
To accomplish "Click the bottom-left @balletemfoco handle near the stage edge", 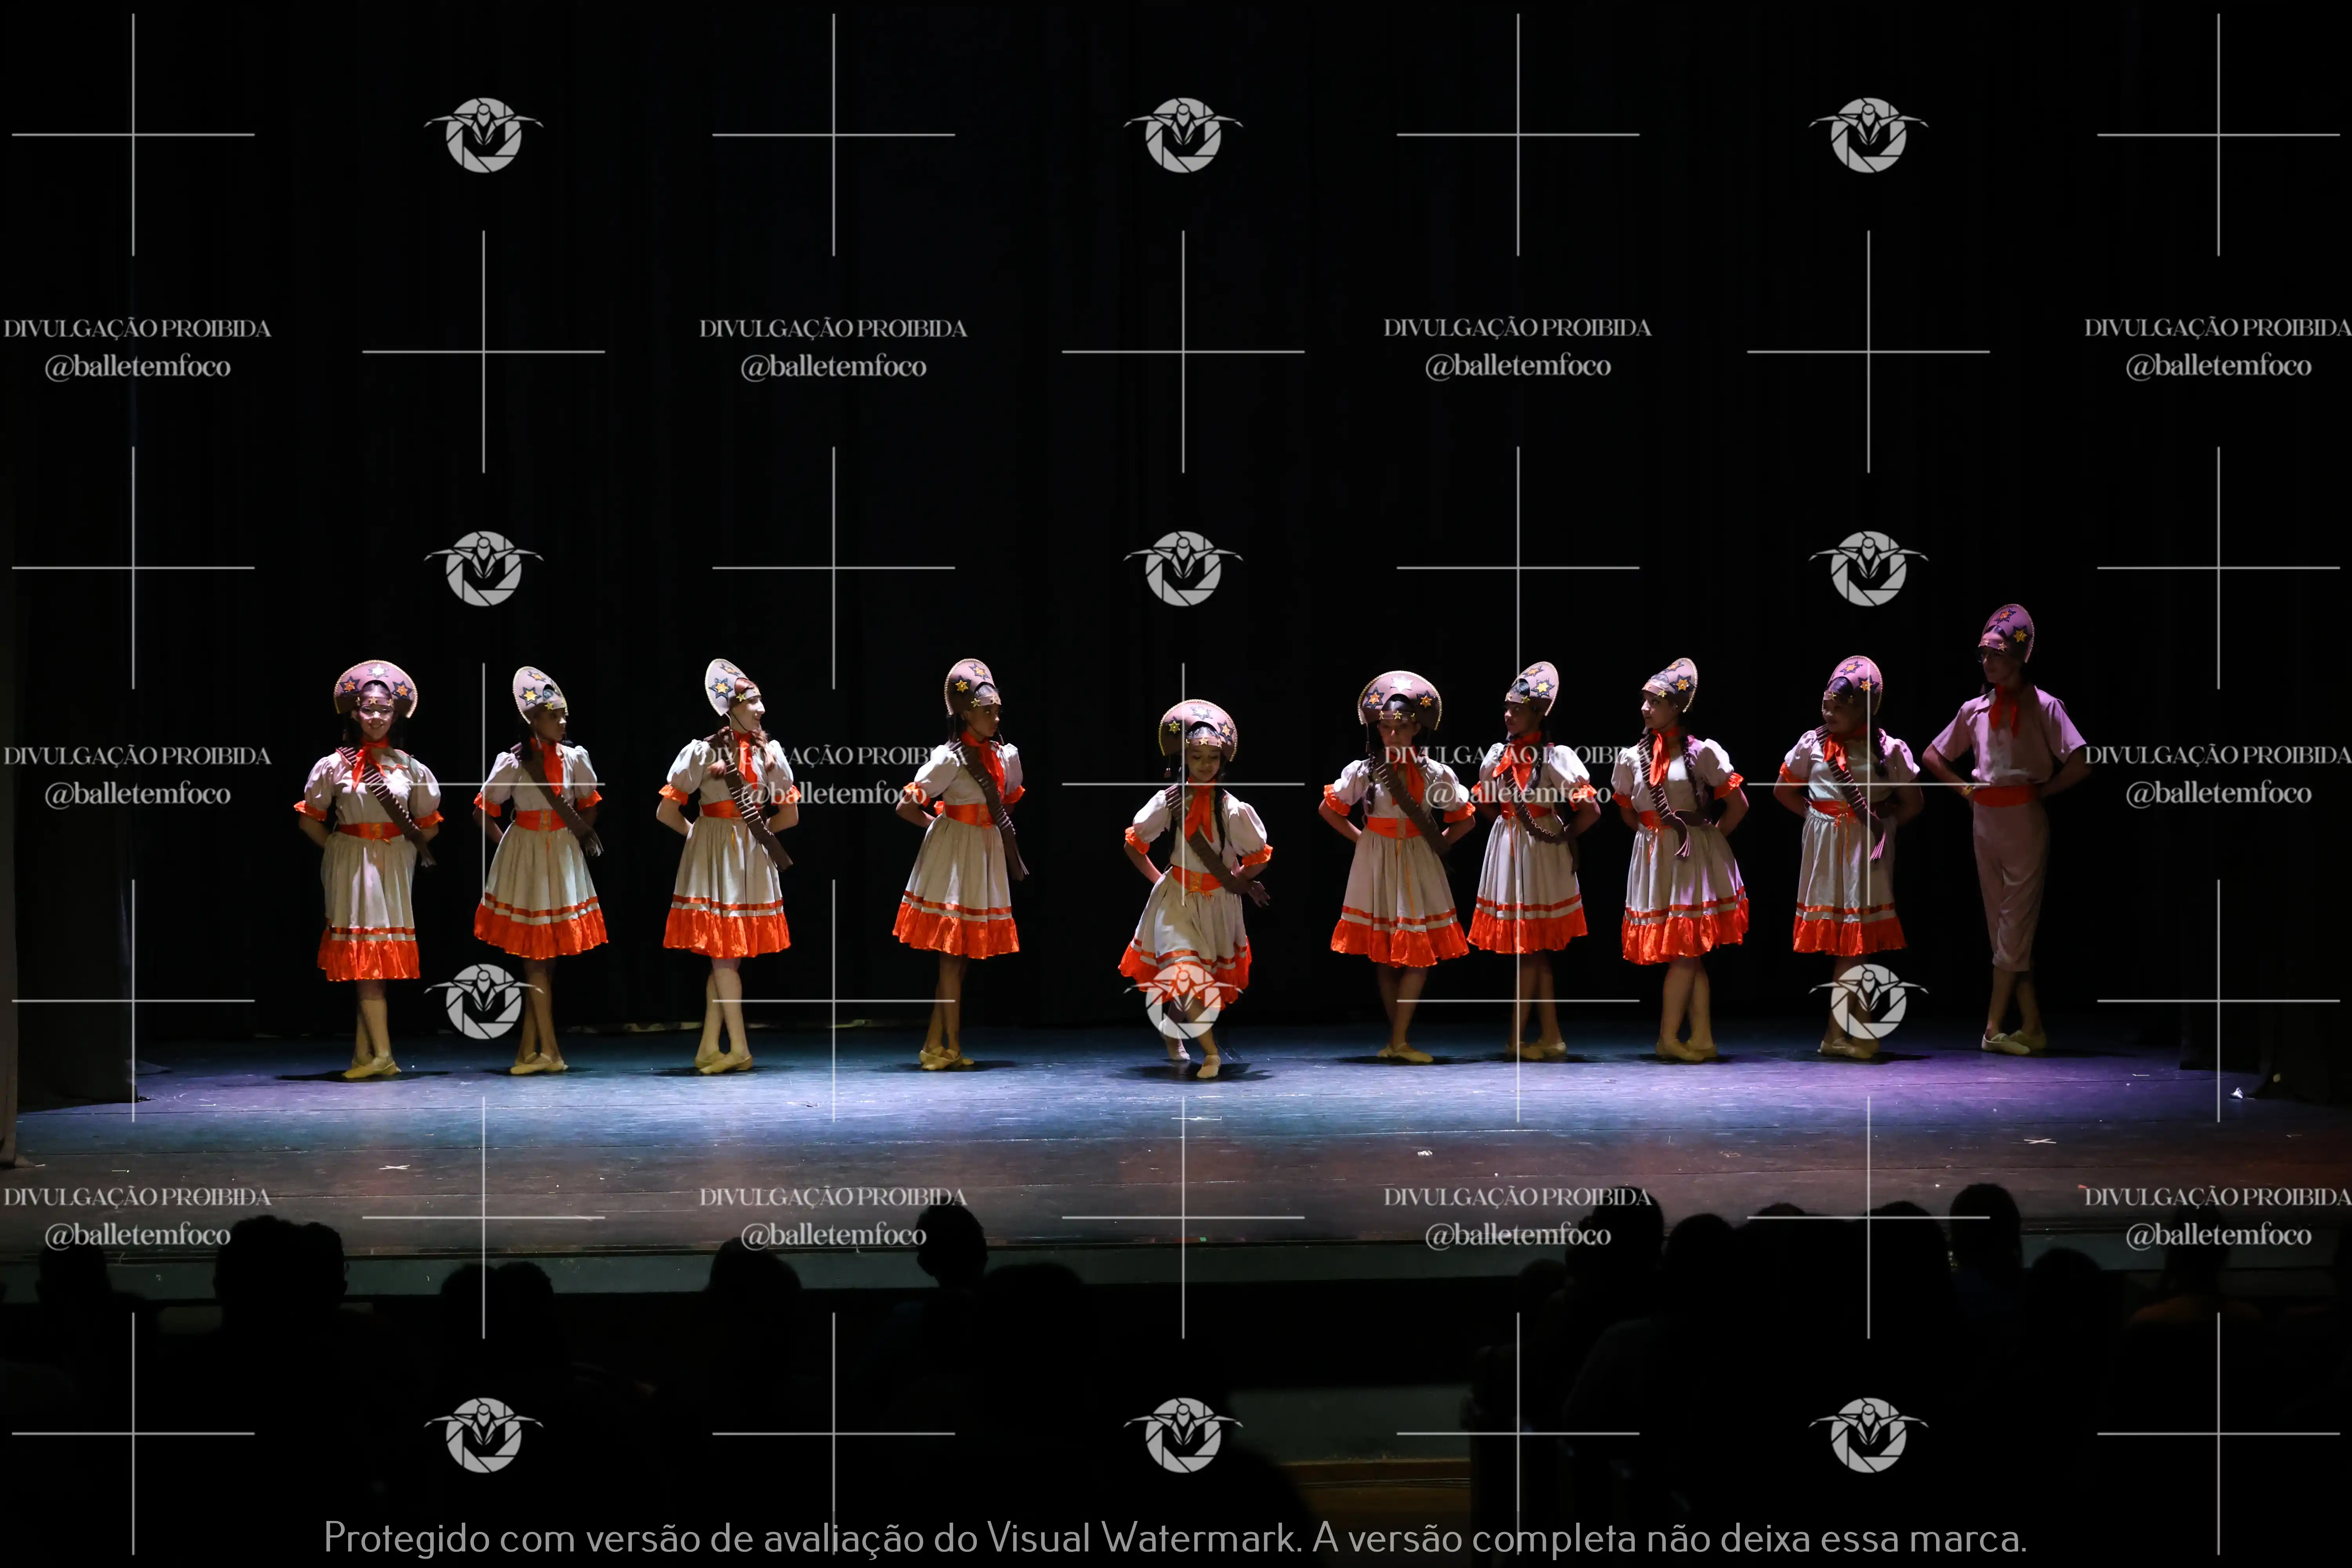I will point(137,1235).
